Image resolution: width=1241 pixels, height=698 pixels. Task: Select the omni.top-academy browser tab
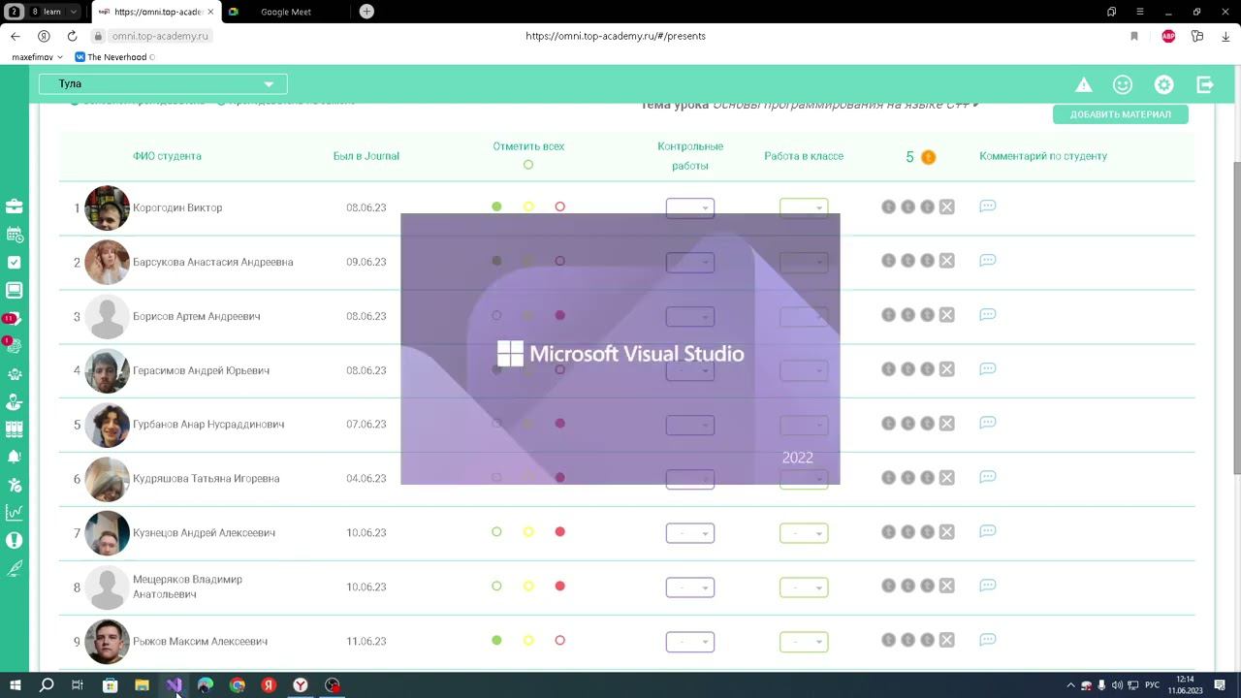pos(155,12)
